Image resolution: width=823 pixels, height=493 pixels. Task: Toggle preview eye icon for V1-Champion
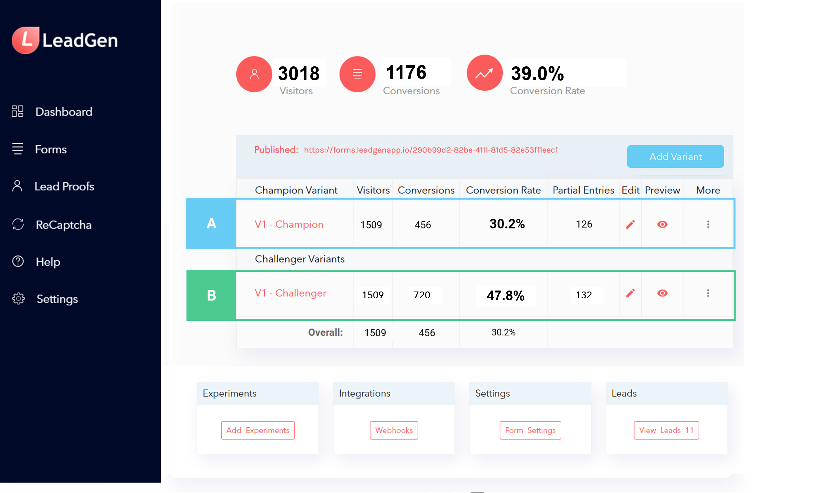click(x=661, y=224)
